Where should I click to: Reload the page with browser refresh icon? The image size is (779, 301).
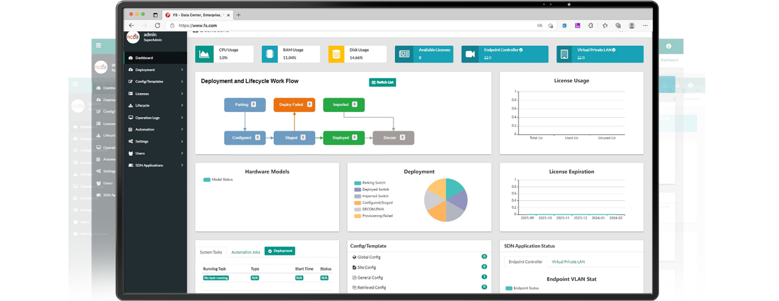pyautogui.click(x=157, y=25)
